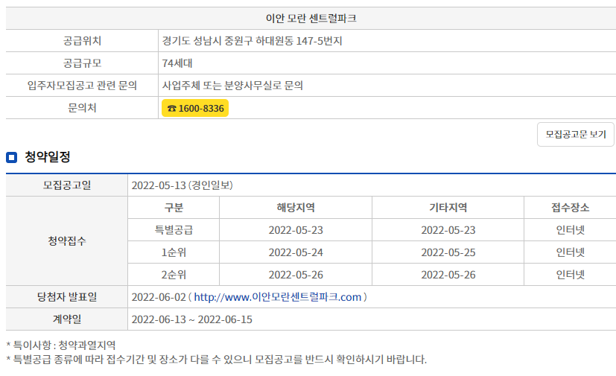Call the 1600-8336 phone number badge
Screen dimensions: 616x376
point(195,108)
